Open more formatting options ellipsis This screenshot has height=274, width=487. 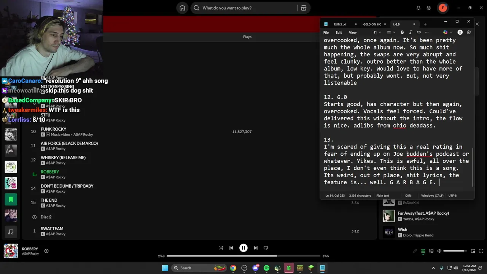pos(427,32)
